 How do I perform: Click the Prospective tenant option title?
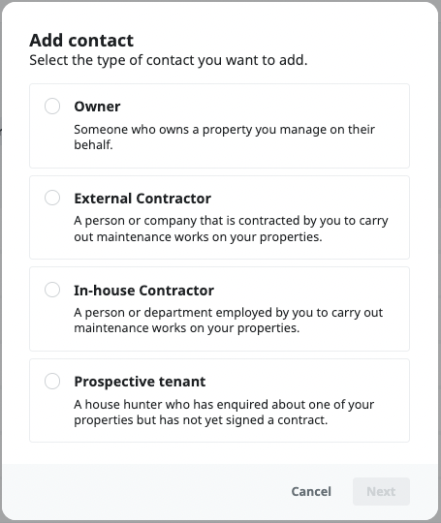pyautogui.click(x=140, y=382)
